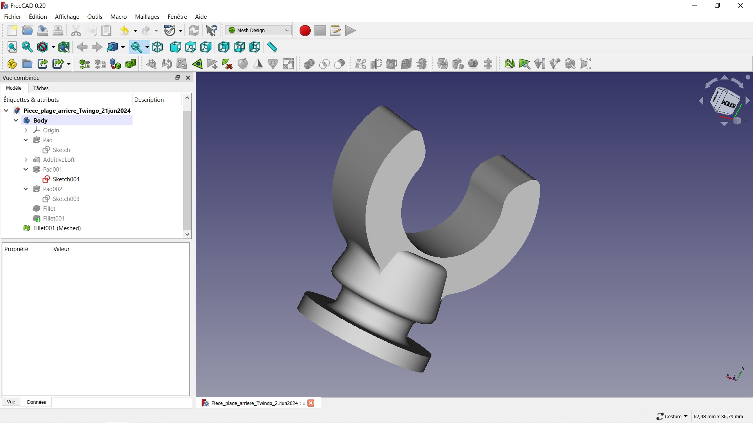Open the Maillages menu
Image resolution: width=753 pixels, height=423 pixels.
(x=147, y=16)
